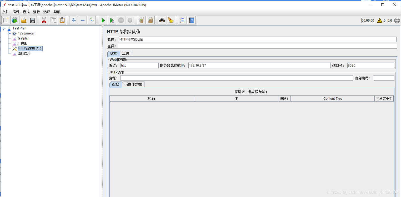
Task: Collapse the Test Plan tree node
Action: coord(3,28)
